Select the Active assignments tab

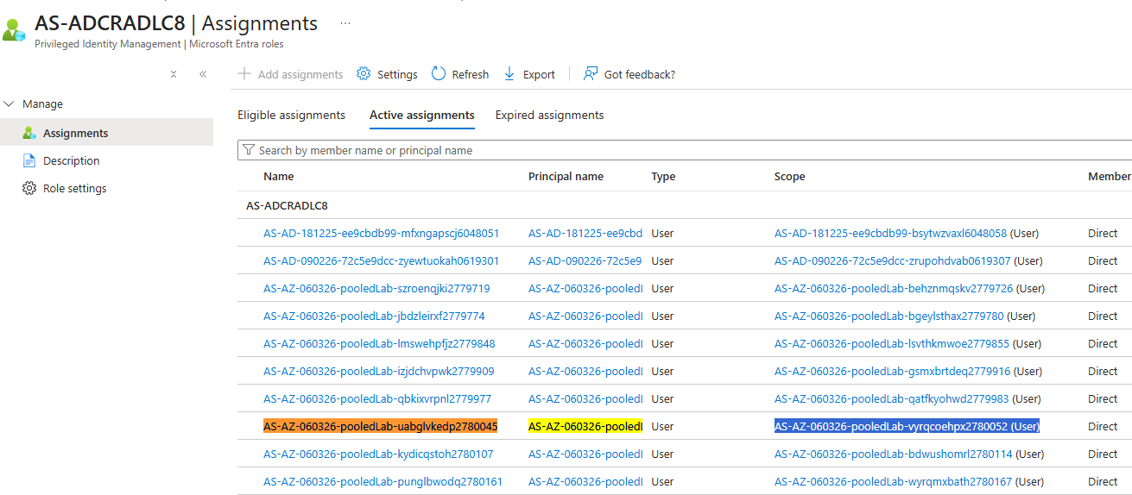[x=421, y=115]
